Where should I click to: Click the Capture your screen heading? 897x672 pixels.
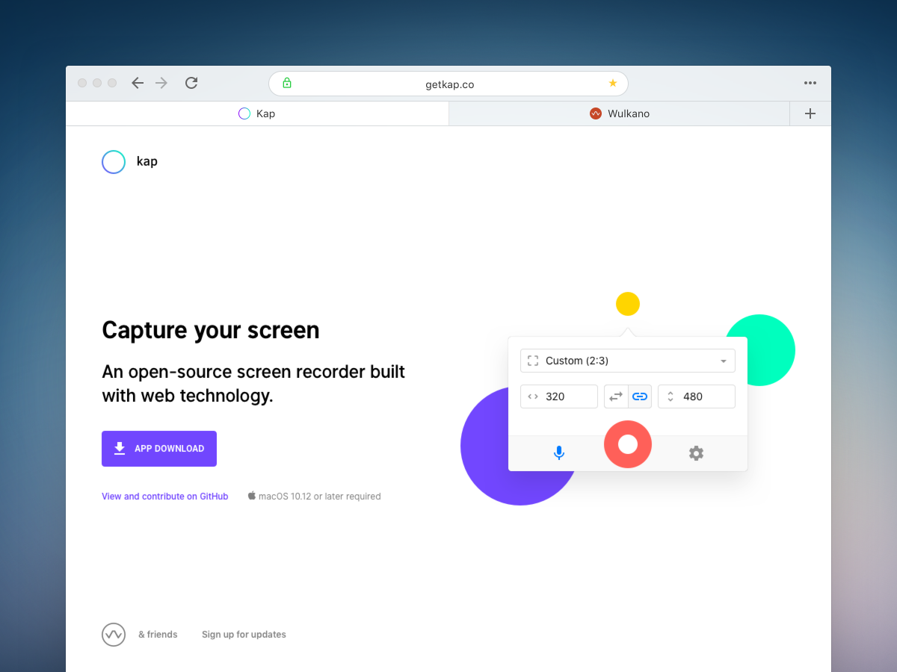[x=211, y=330]
